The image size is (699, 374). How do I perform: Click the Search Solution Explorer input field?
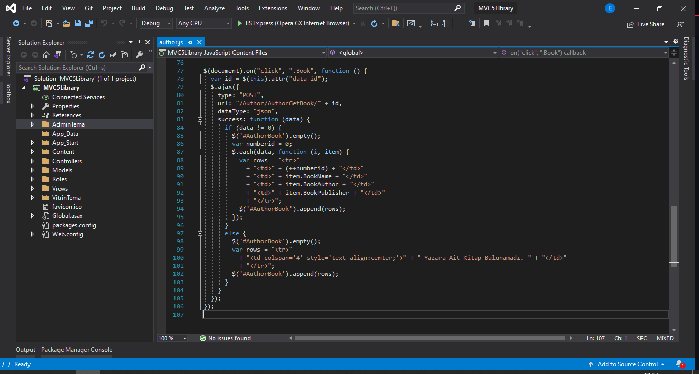77,67
